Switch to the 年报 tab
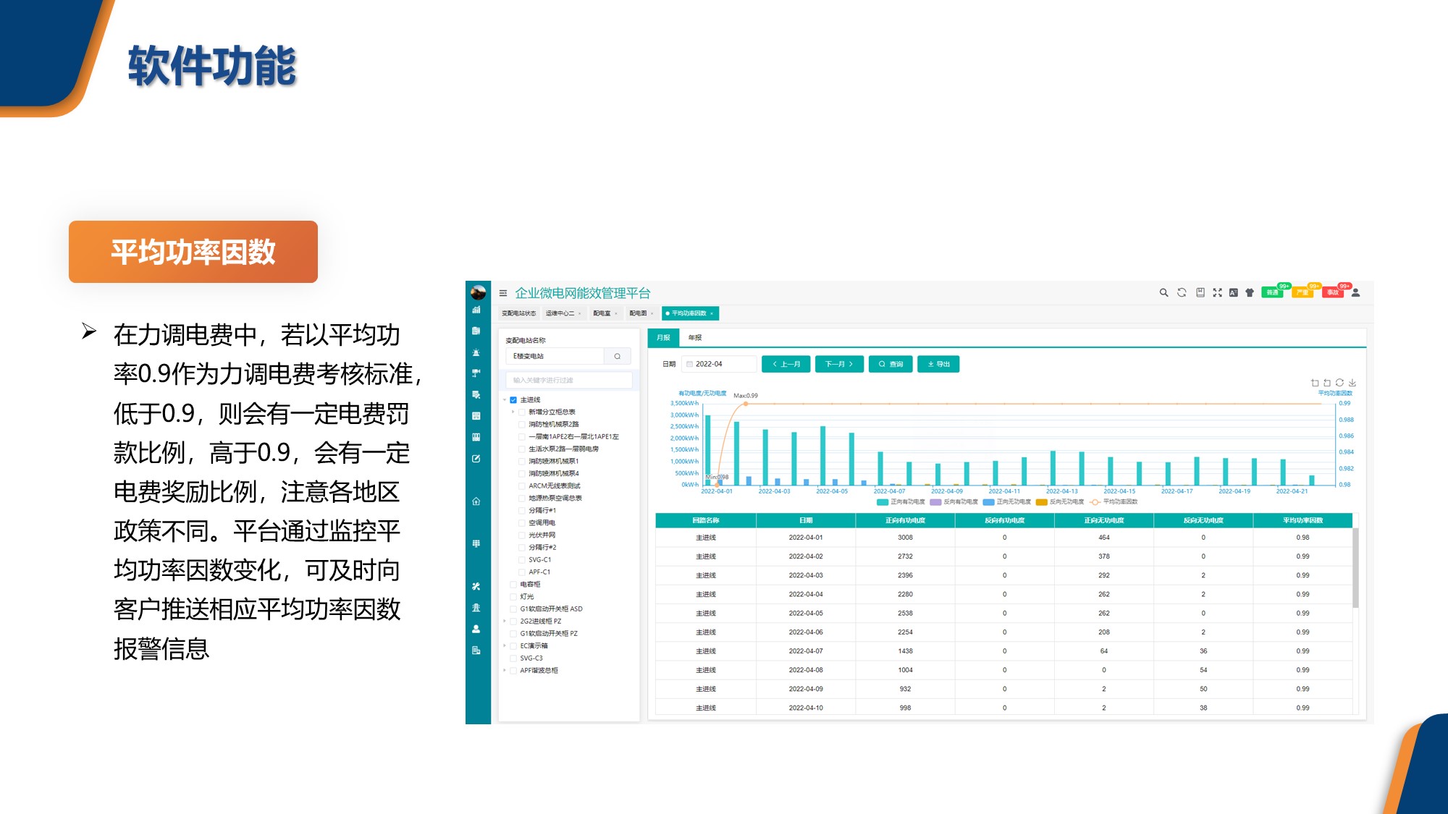This screenshot has height=814, width=1448. (x=694, y=338)
